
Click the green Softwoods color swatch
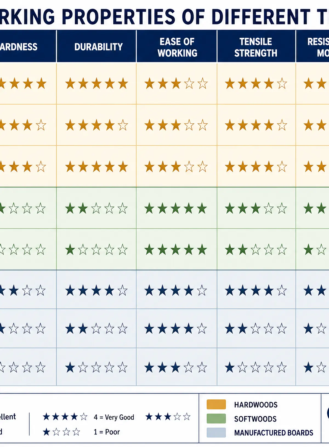pos(216,419)
